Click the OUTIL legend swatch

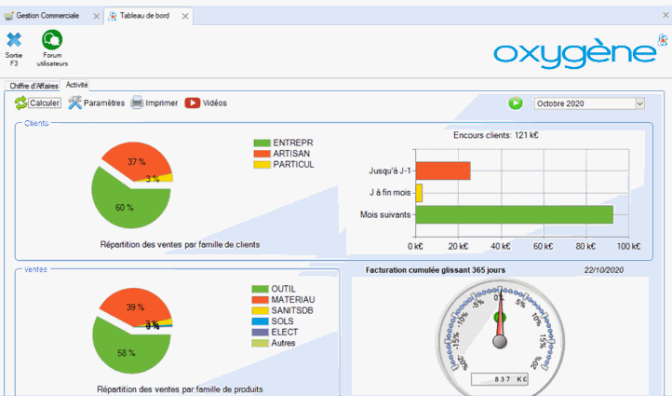260,289
